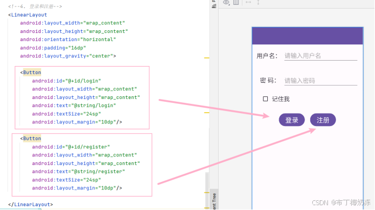Click the first <Button tag above login id
This screenshot has width=375, height=210.
pyautogui.click(x=31, y=73)
